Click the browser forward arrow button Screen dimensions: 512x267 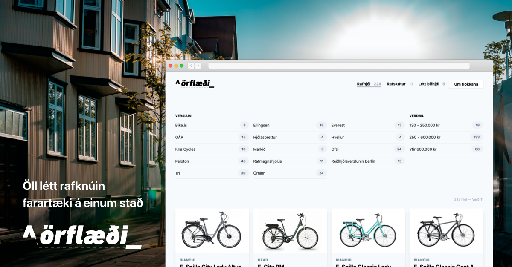pyautogui.click(x=198, y=66)
